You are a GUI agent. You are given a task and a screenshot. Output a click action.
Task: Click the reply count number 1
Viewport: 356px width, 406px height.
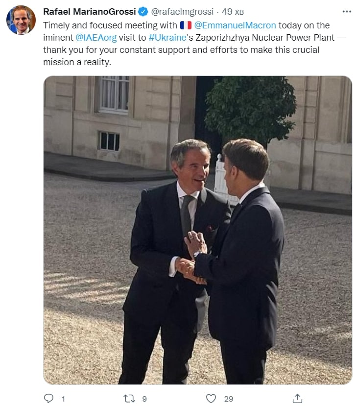coord(63,399)
